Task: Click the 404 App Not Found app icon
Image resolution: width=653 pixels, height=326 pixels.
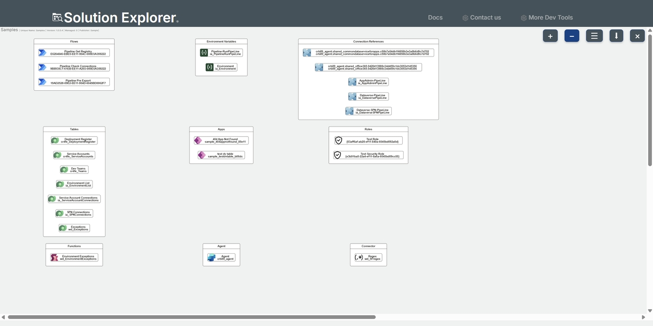Action: 198,141
